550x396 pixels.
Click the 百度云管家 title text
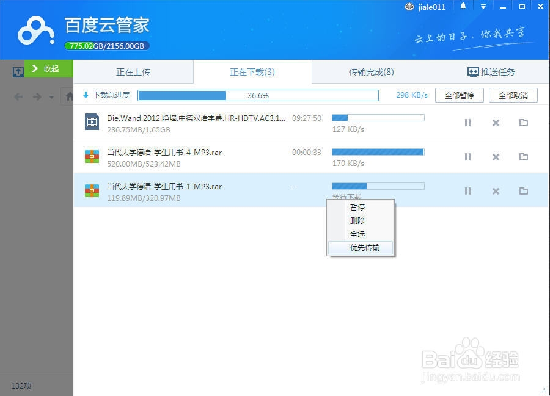point(108,25)
